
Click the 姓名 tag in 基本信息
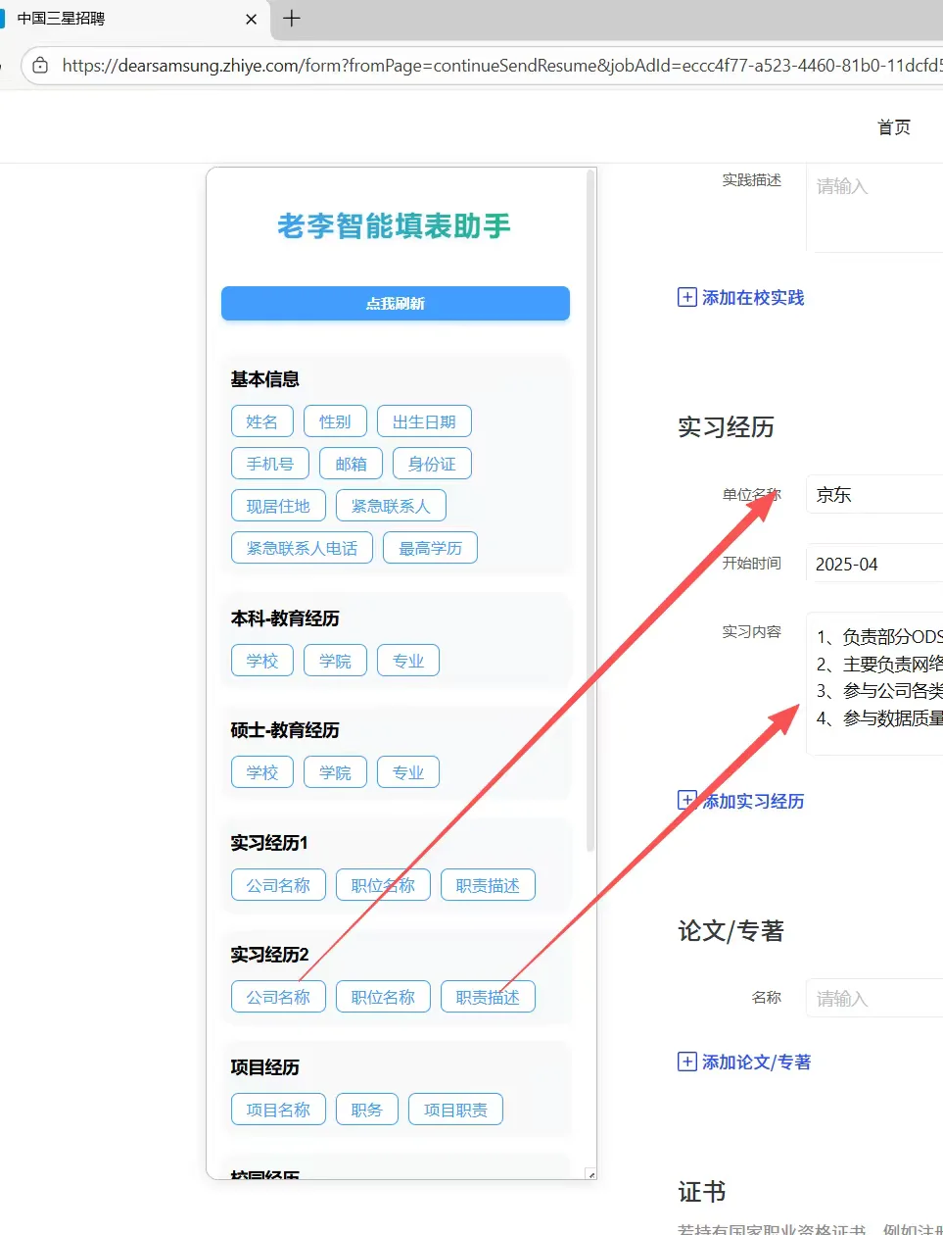pos(262,421)
